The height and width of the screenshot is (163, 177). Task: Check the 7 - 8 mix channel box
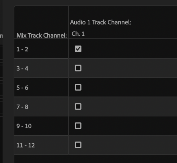pyautogui.click(x=78, y=106)
